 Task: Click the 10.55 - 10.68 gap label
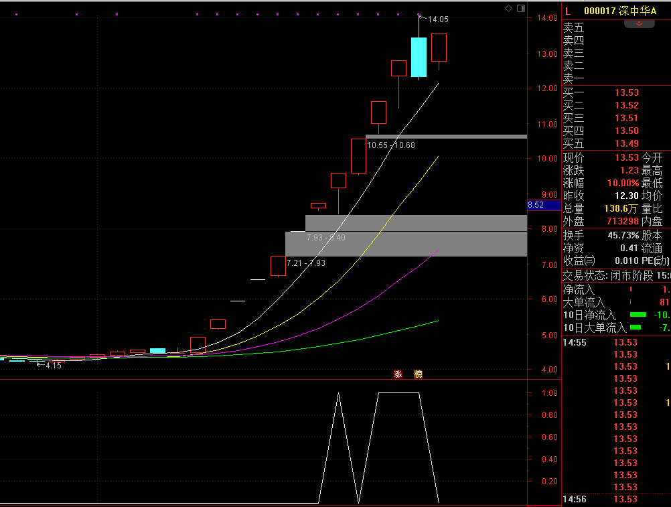tap(390, 145)
